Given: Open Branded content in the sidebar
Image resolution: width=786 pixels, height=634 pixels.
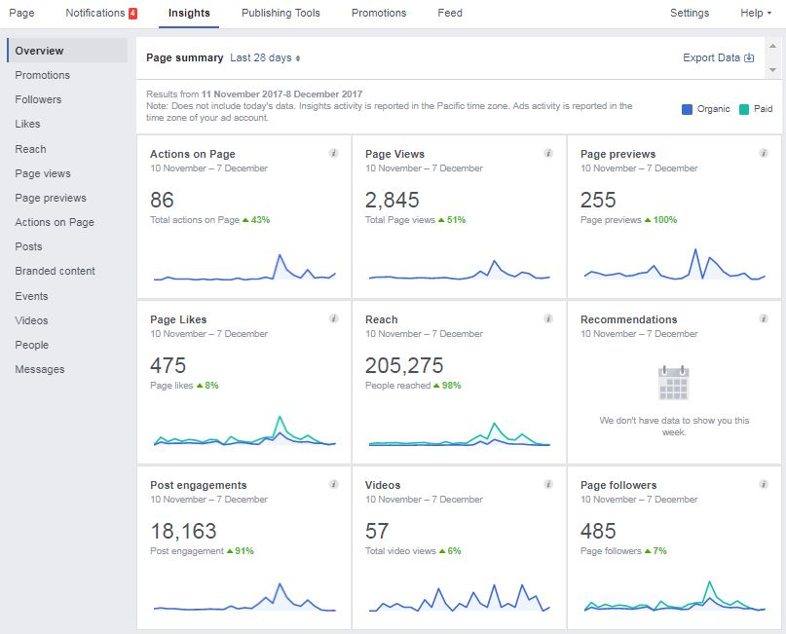Looking at the screenshot, I should [x=55, y=271].
